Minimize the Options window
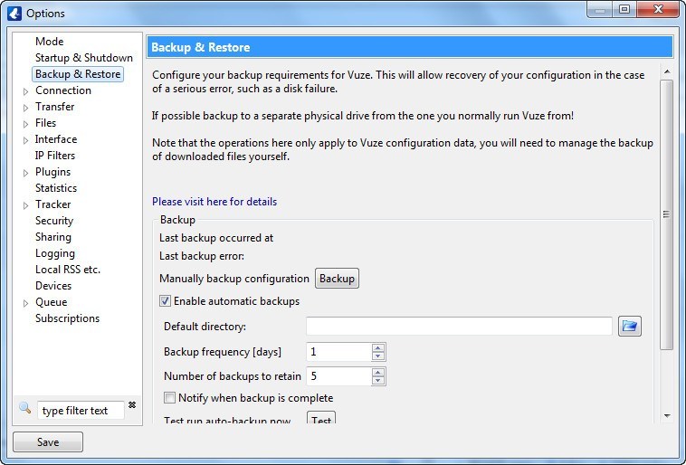 (600, 9)
